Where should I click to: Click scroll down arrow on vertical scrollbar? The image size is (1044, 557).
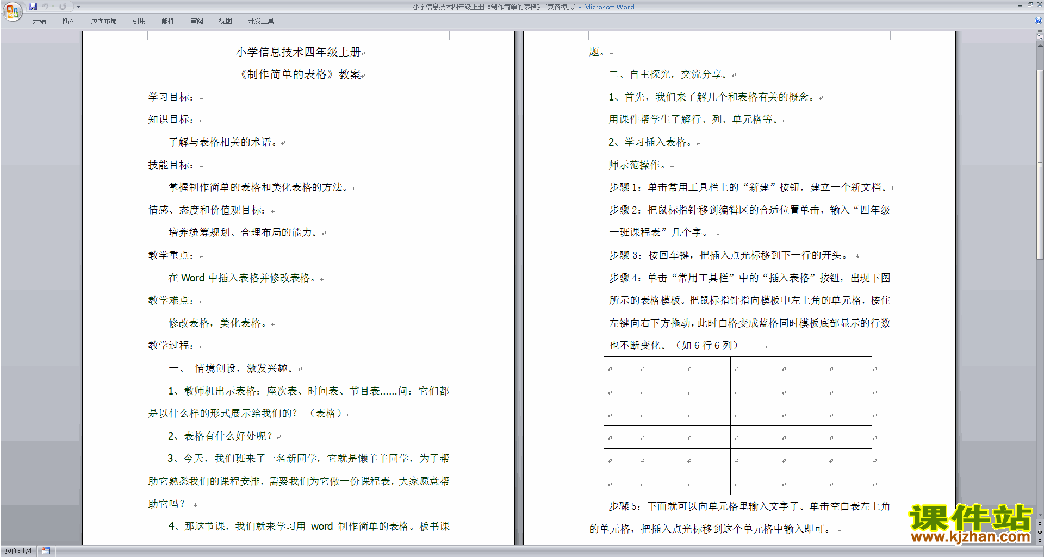[1040, 515]
